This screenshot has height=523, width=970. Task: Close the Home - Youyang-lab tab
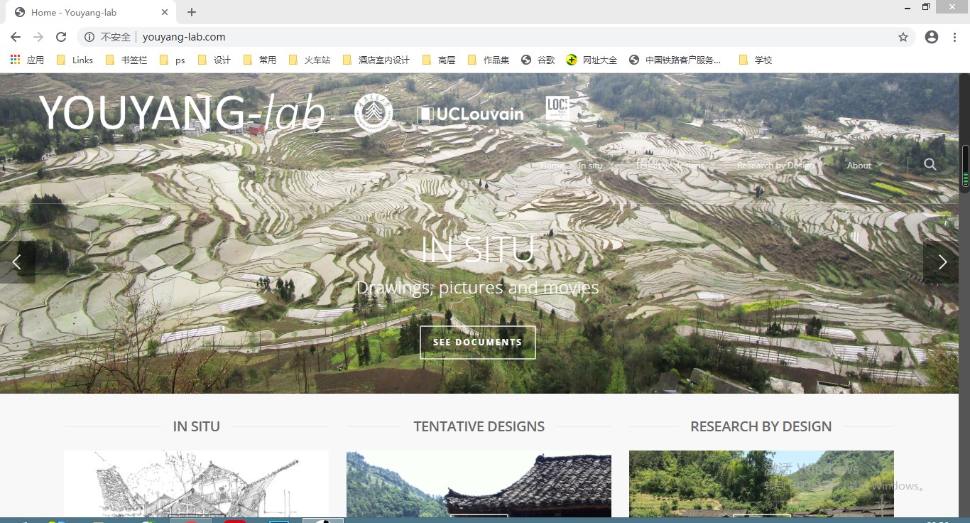pyautogui.click(x=165, y=12)
